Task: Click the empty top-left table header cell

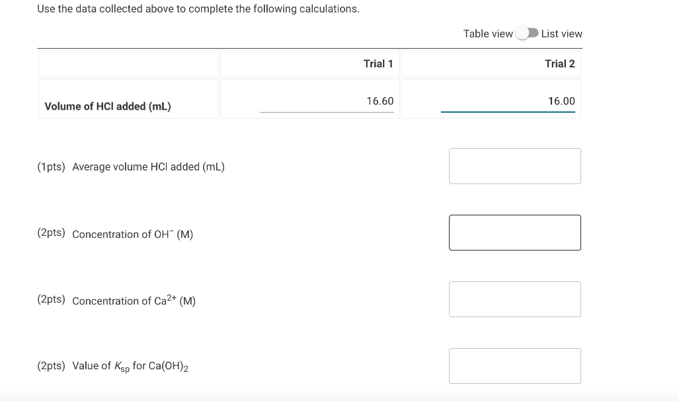Action: pos(128,63)
